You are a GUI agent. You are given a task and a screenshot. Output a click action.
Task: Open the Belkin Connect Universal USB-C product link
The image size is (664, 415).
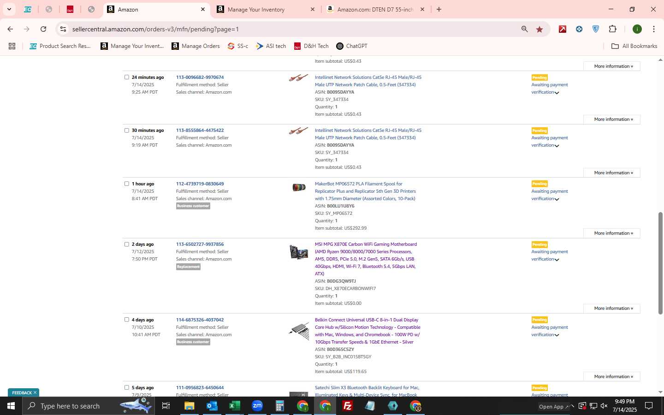[368, 331]
